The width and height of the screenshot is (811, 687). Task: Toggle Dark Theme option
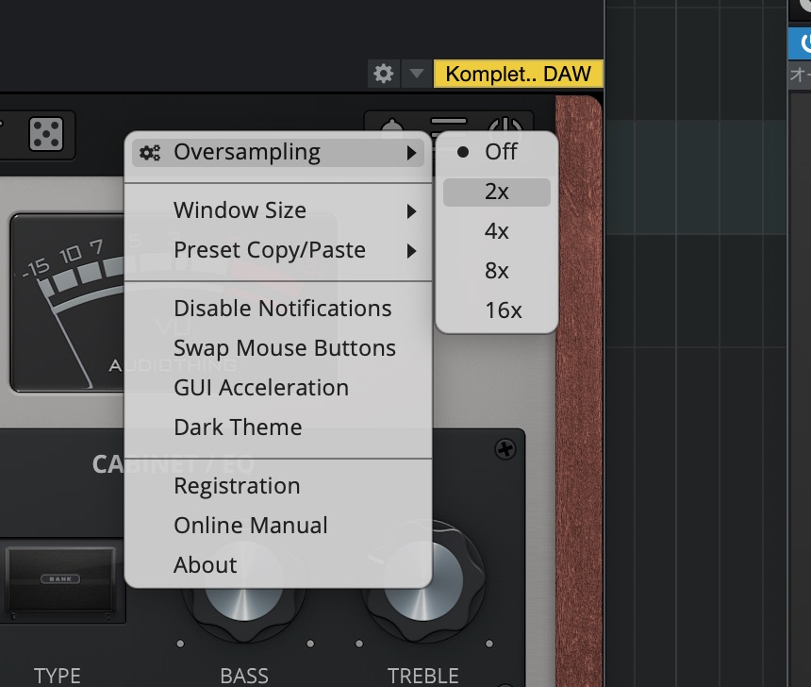pyautogui.click(x=238, y=427)
